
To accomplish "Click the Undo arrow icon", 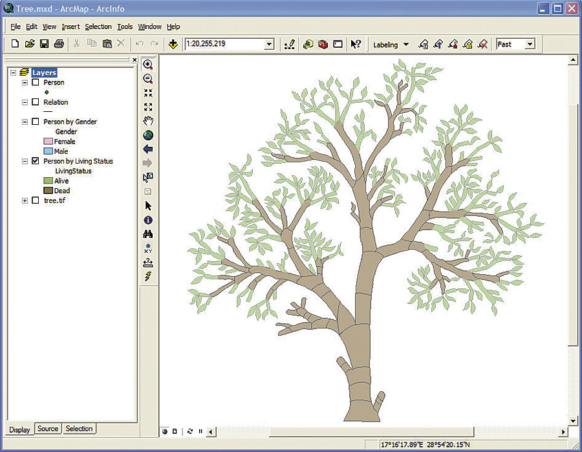I will click(x=140, y=44).
